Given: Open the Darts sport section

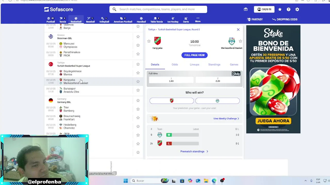Looking at the screenshot, I should point(186,20).
